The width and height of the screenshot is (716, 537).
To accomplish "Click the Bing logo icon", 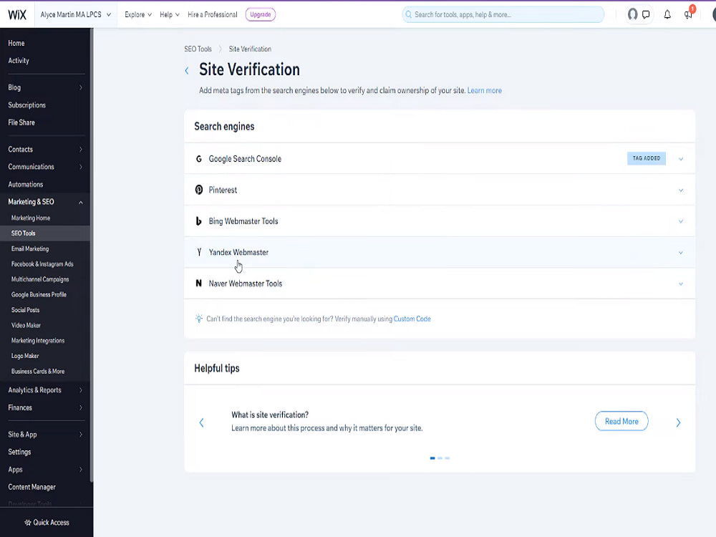I will pyautogui.click(x=198, y=221).
